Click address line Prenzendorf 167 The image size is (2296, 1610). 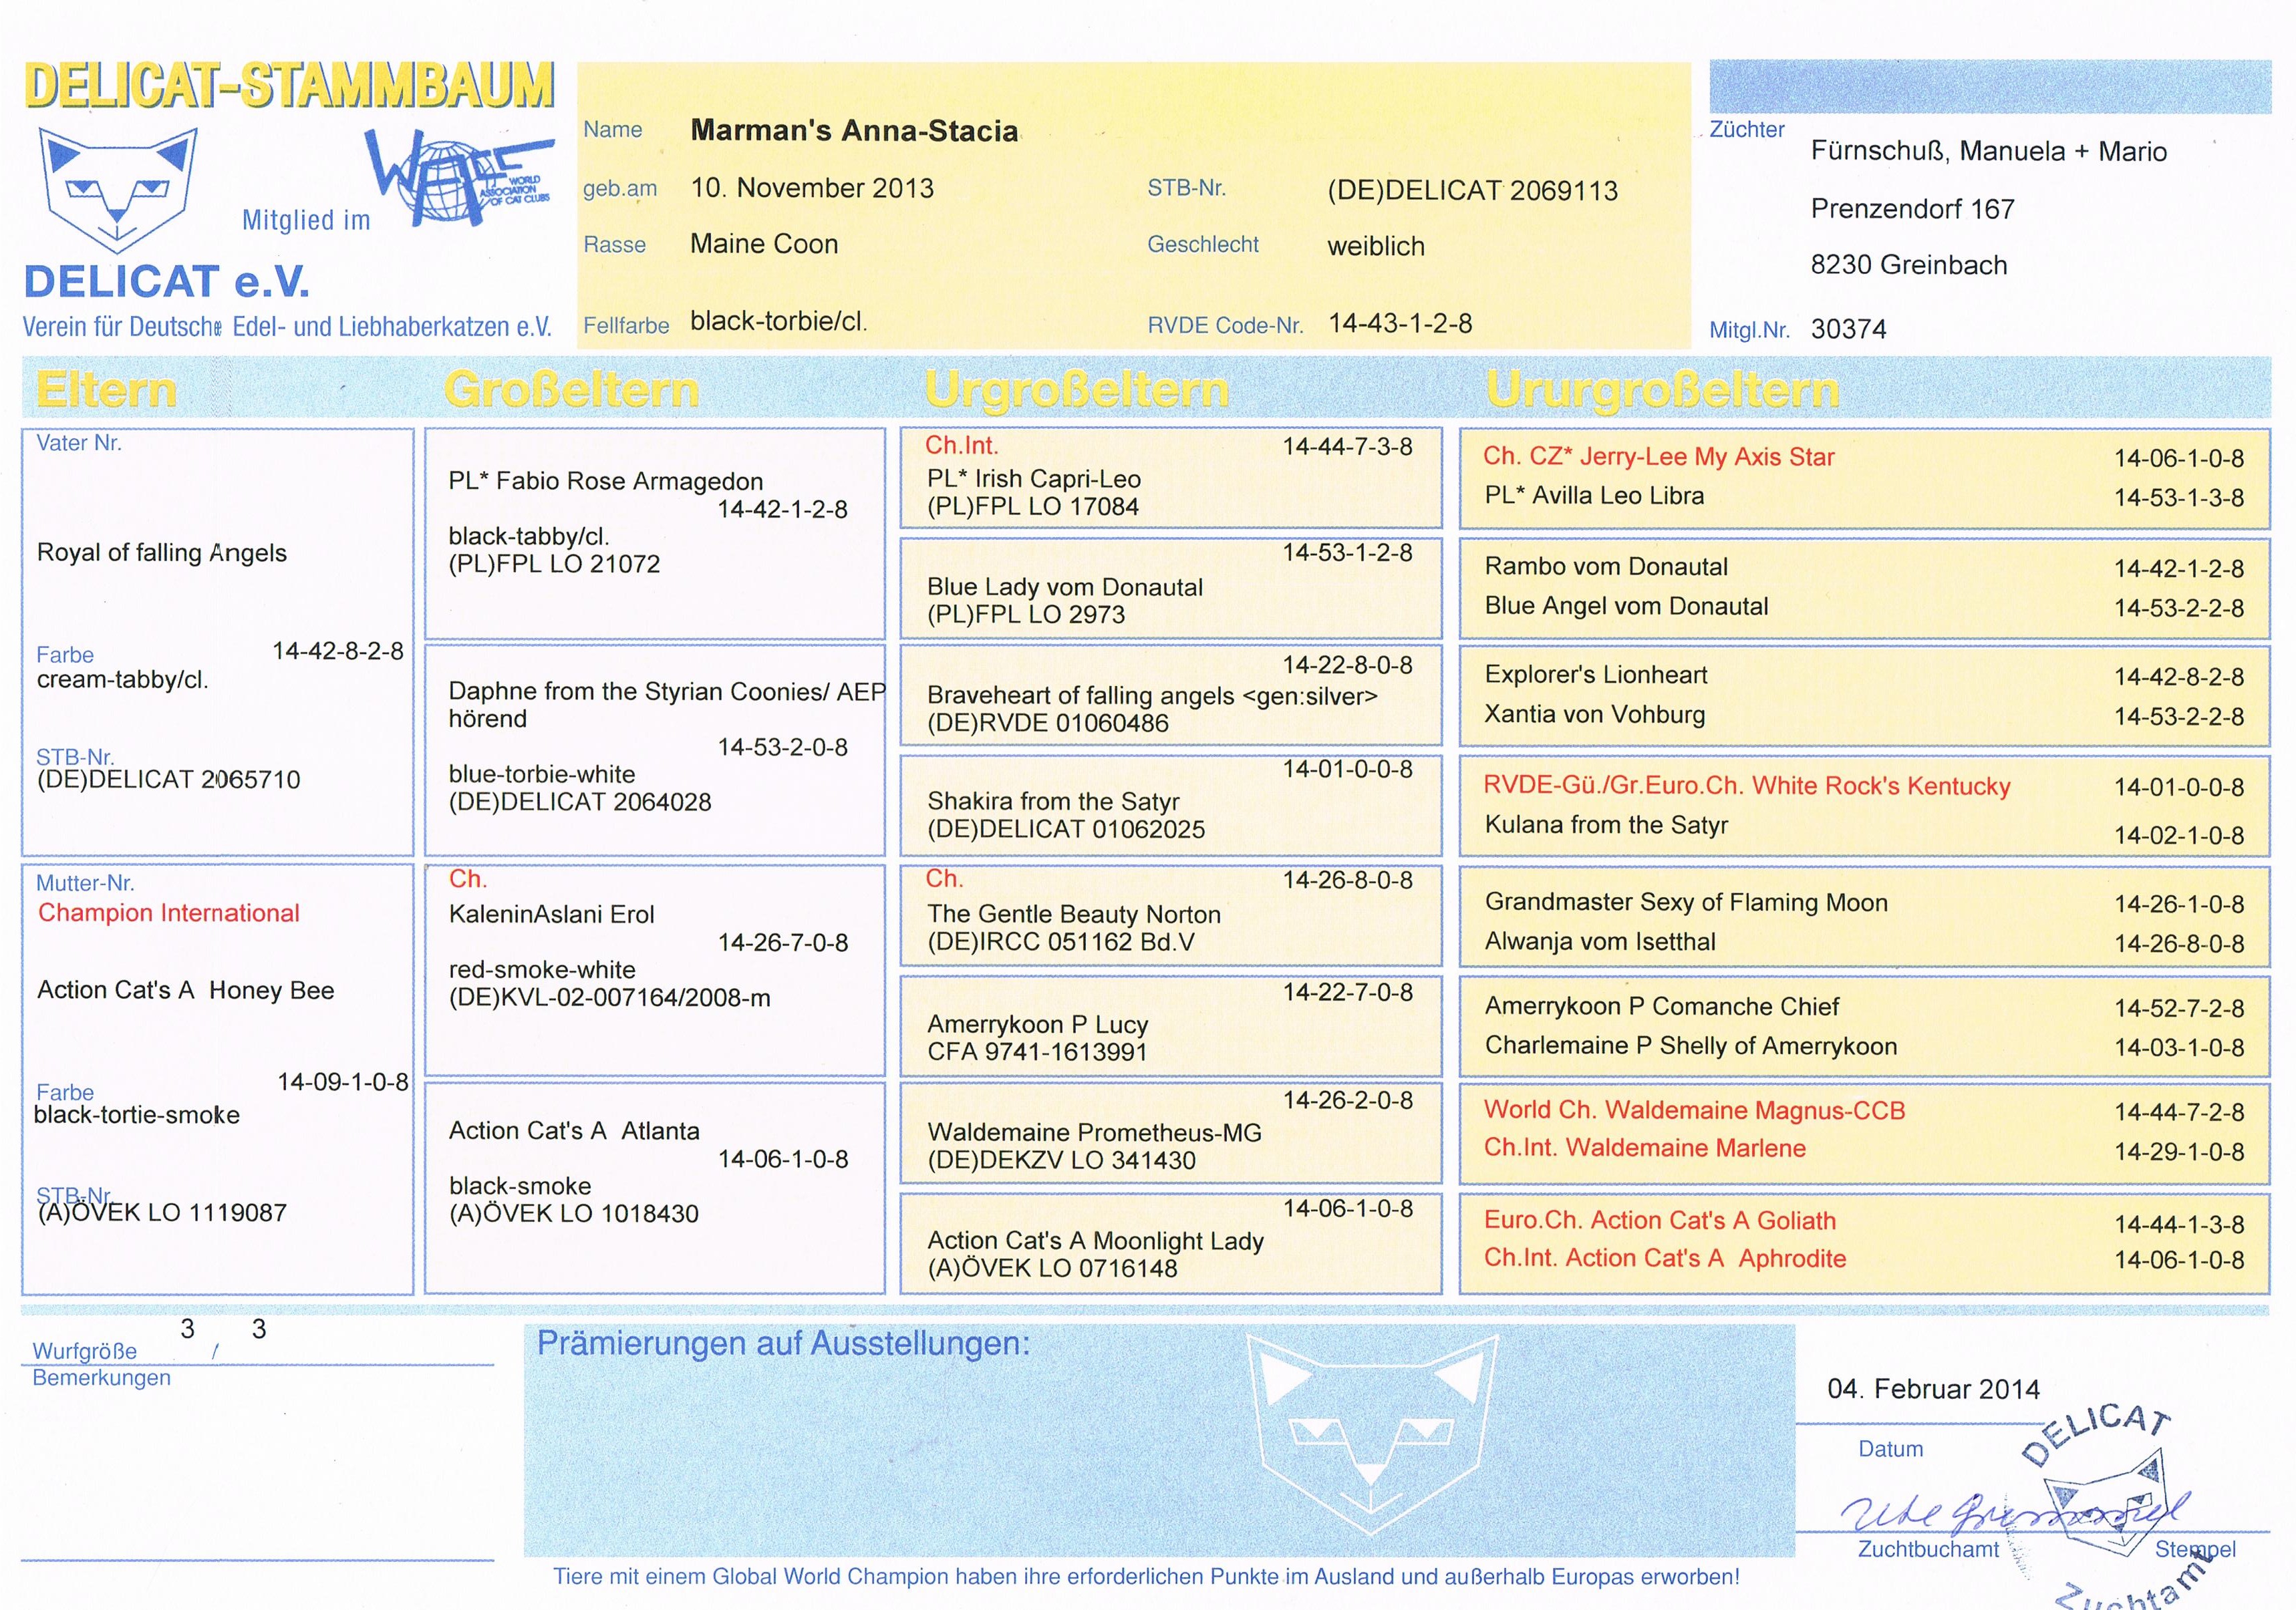[1912, 209]
